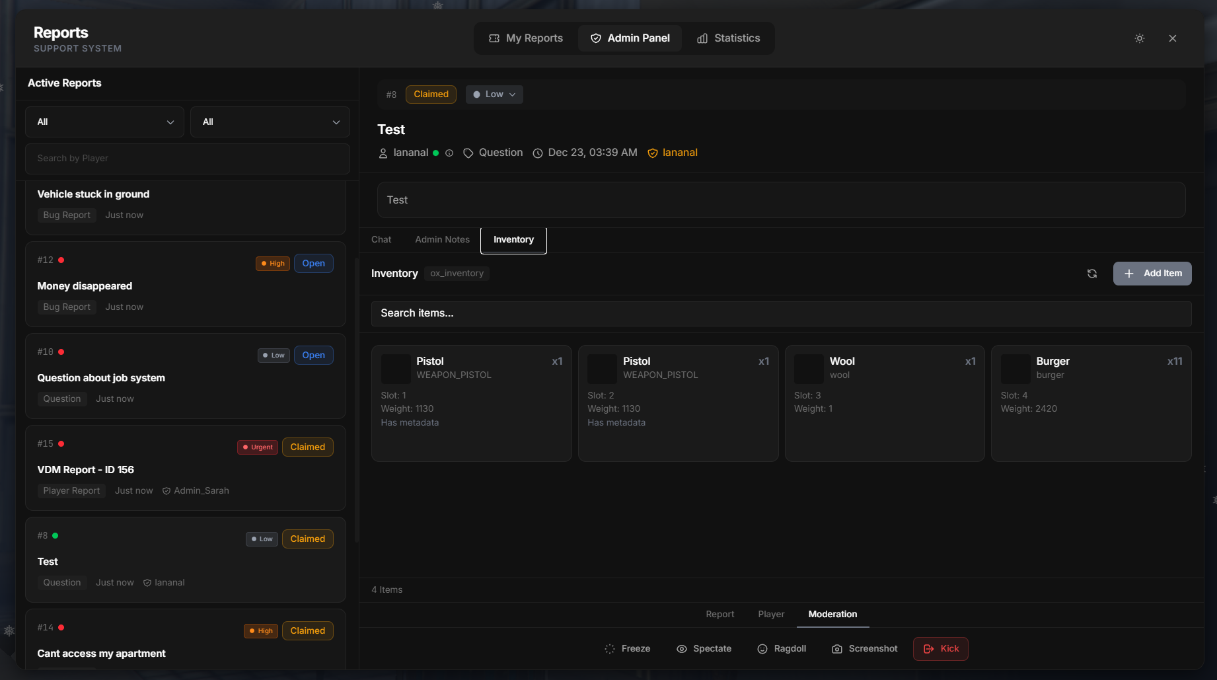Select the Pistol item in slot 2
The width and height of the screenshot is (1217, 680).
(678, 403)
